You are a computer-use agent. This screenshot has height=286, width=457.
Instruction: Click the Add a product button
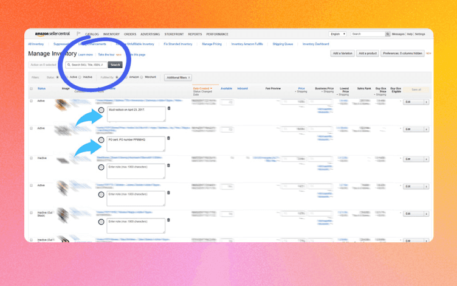[x=368, y=54]
